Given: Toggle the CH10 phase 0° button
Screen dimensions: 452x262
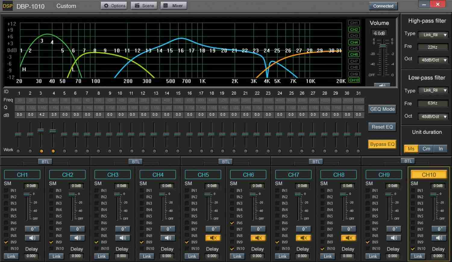Looking at the screenshot, I should 439,229.
